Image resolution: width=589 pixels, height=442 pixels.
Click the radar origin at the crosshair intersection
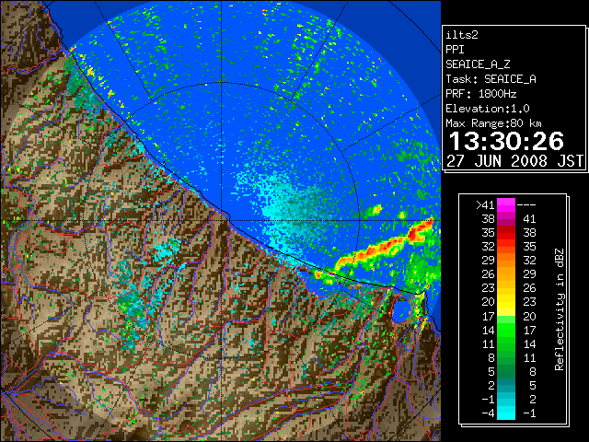coord(221,220)
